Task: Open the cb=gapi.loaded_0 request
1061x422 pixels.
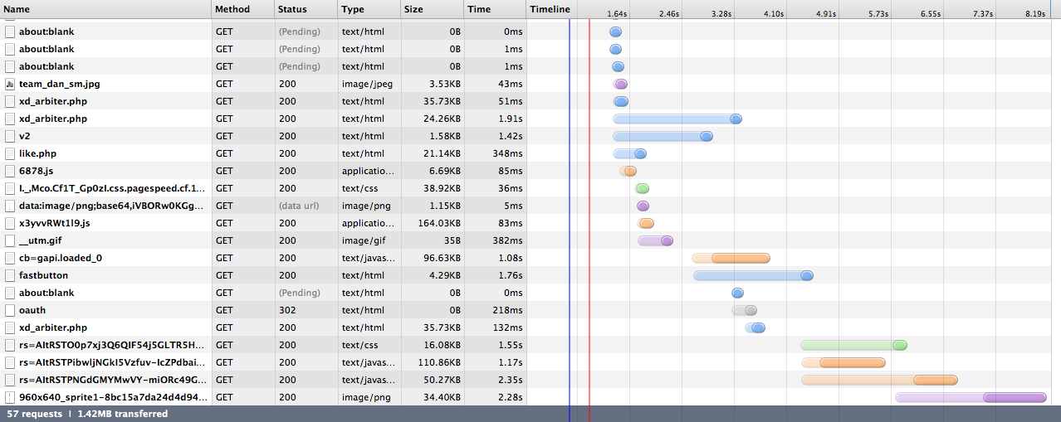Action: [x=108, y=258]
